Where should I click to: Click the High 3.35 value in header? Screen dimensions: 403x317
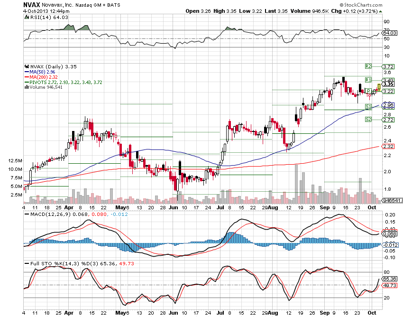[x=225, y=11]
